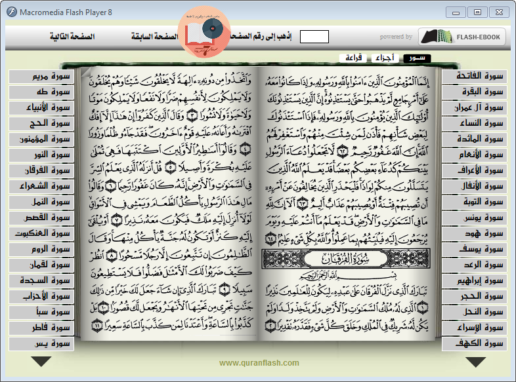Screen dimensions: 516x382
Task: Open سورة الأحزاب
Action: click(x=41, y=297)
